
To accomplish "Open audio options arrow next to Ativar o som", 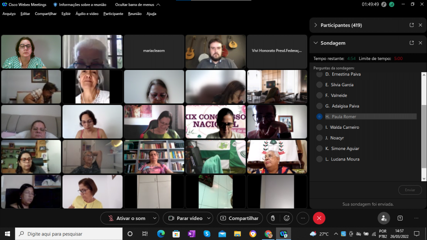I will click(155, 218).
